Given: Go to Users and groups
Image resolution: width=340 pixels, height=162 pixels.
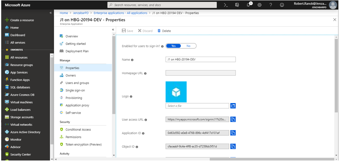Looking at the screenshot, I should 77,83.
